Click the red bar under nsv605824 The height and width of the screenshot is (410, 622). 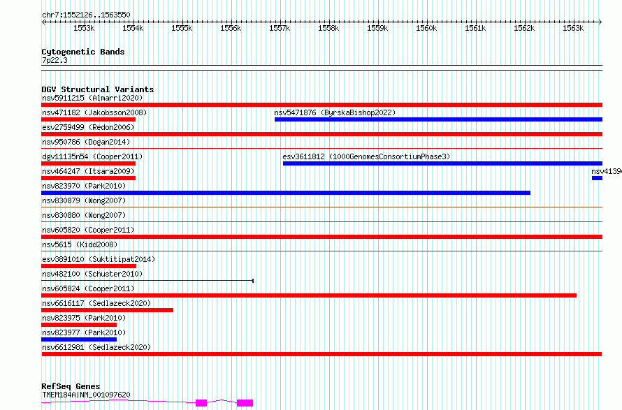(x=309, y=295)
